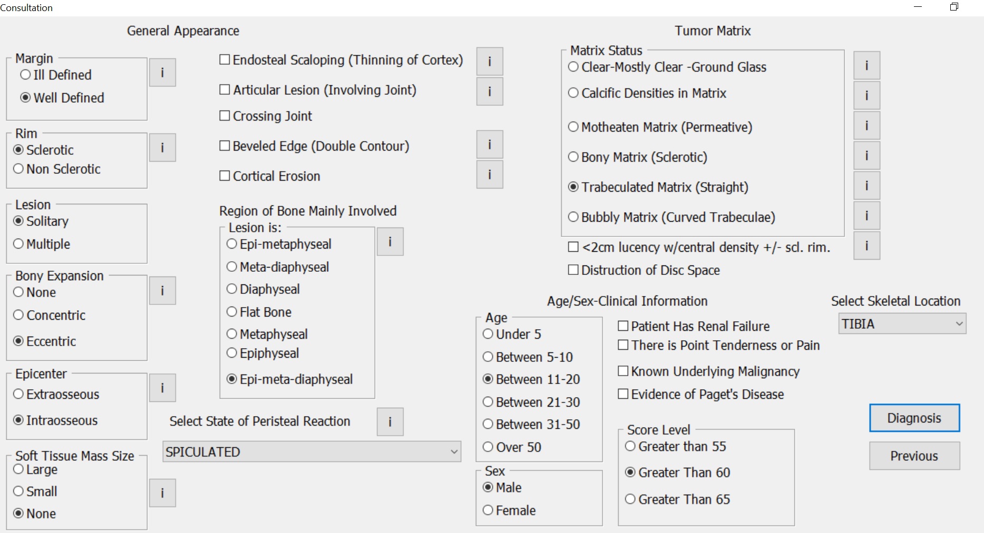The height and width of the screenshot is (533, 984).
Task: Enable Beveled Edge (Double Contour)
Action: (314, 146)
